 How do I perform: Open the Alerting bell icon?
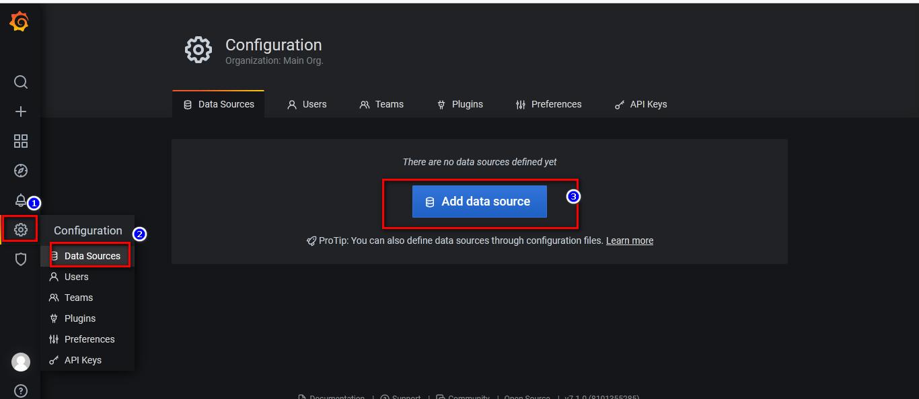coord(21,200)
